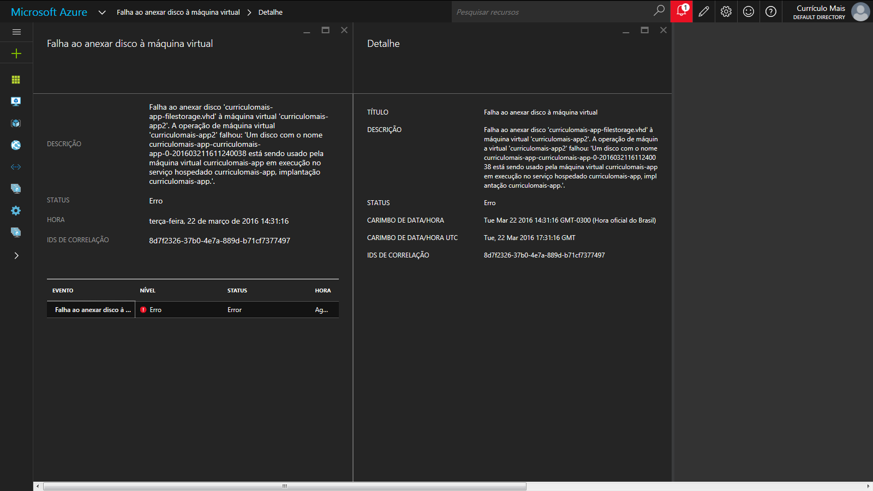873x491 pixels.
Task: Select the 'Falha ao anexar disco à ...' event row
Action: pyautogui.click(x=193, y=310)
